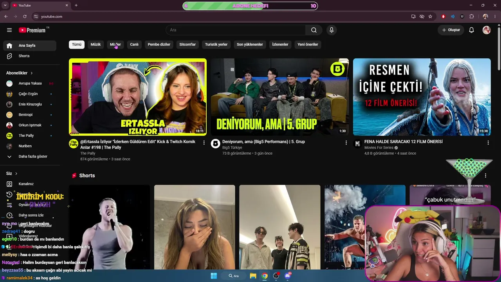Click the Oluştur create button
Image resolution: width=501 pixels, height=282 pixels.
pyautogui.click(x=451, y=30)
